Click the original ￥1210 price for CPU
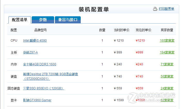181x109 pixels. point(119,41)
